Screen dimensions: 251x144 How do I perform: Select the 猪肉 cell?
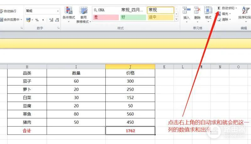click(27, 122)
